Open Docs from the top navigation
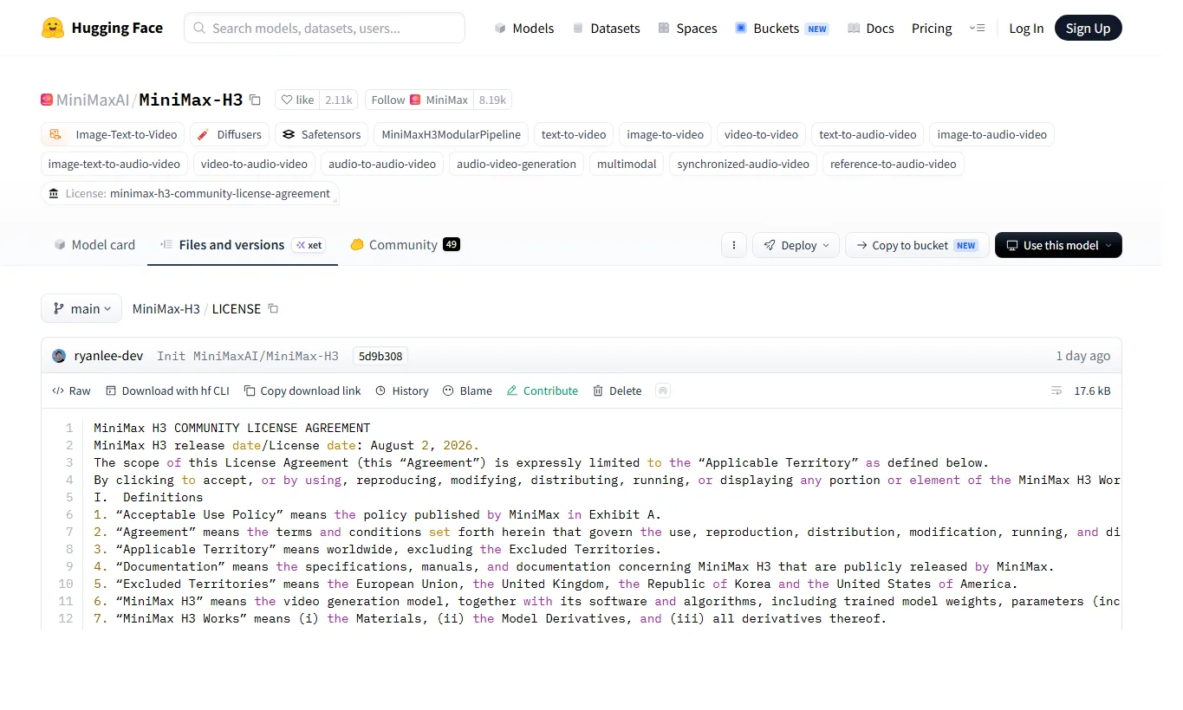Viewport: 1183px width, 710px height. tap(870, 28)
